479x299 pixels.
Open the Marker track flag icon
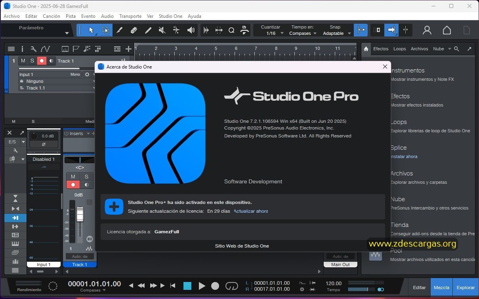(76, 49)
